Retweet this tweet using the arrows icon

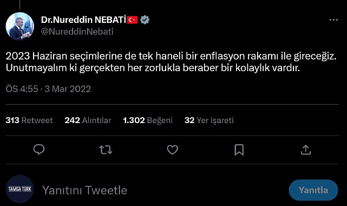[x=106, y=150]
